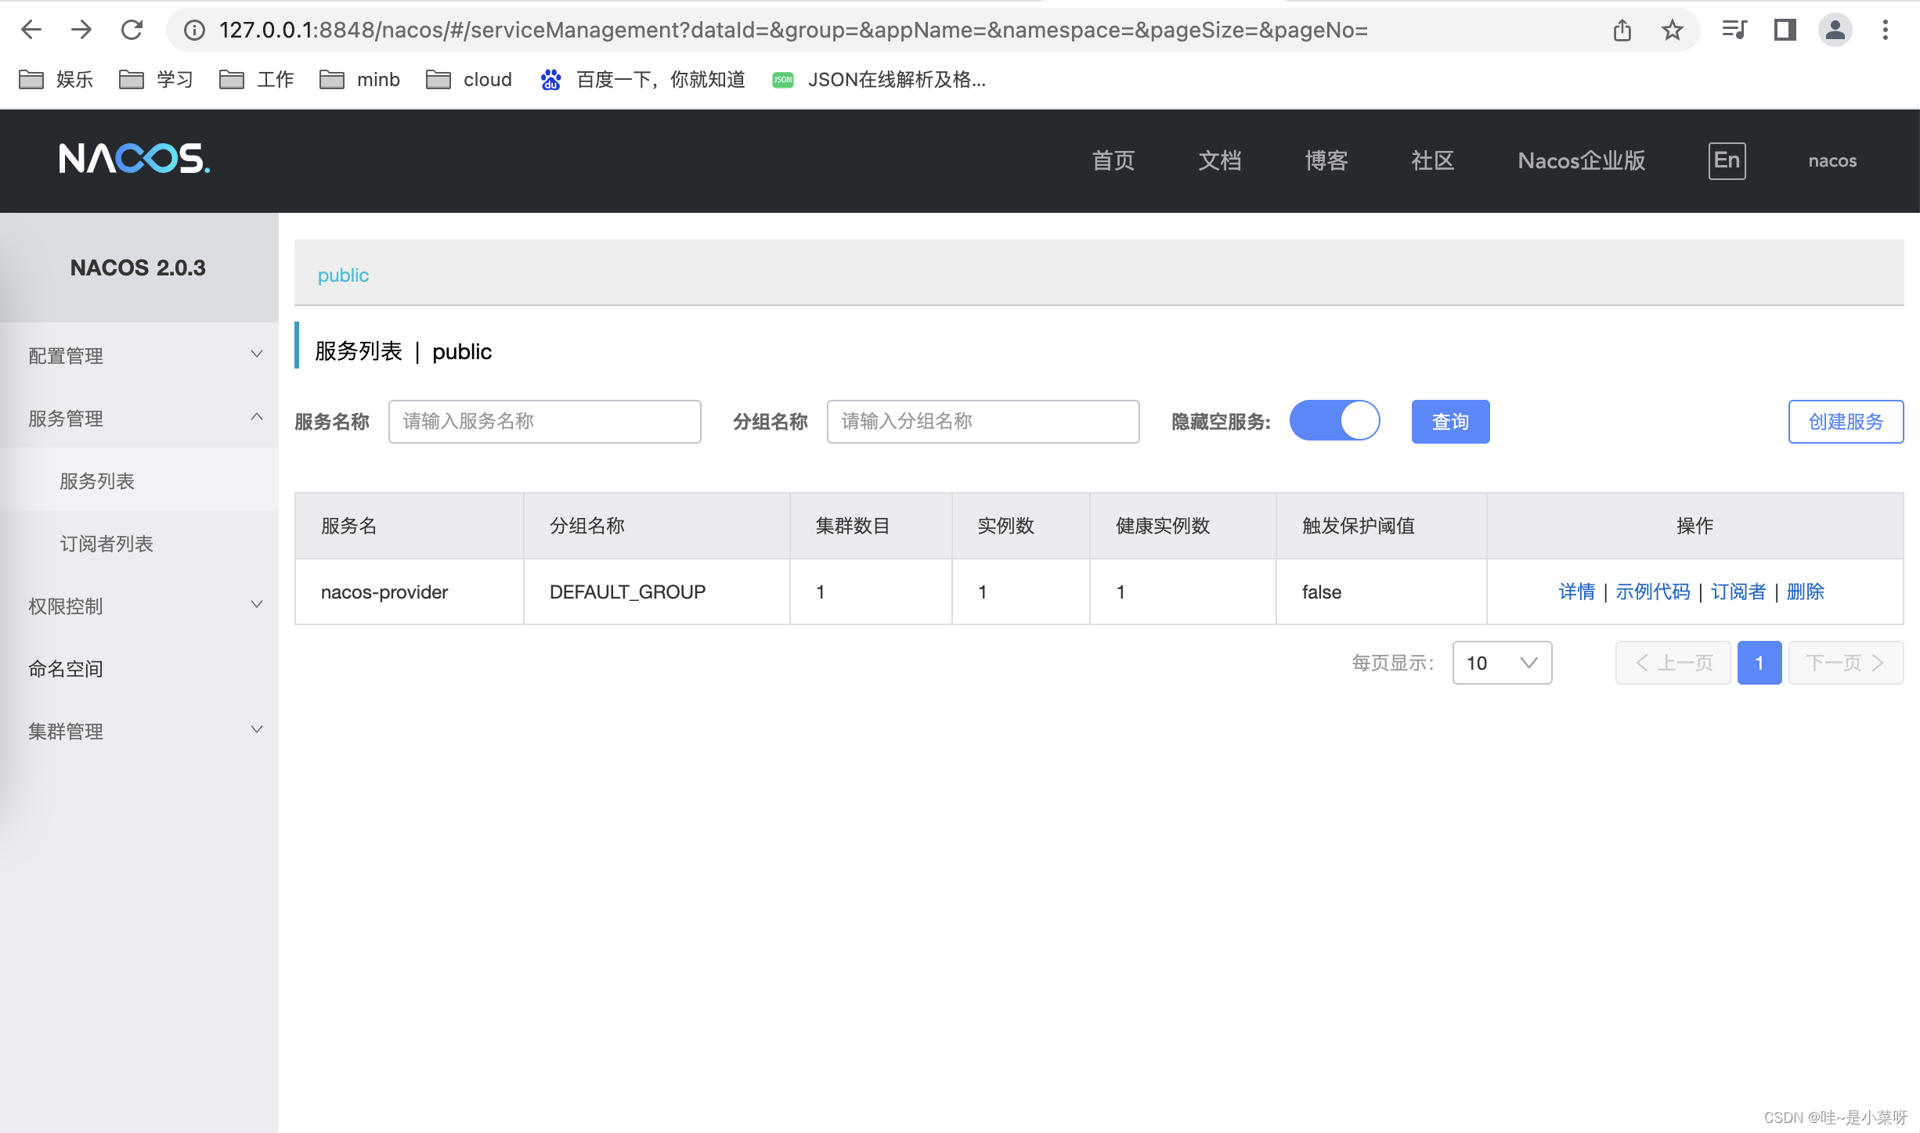The width and height of the screenshot is (1920, 1133).
Task: Focus the 分组名称 input field
Action: click(983, 422)
